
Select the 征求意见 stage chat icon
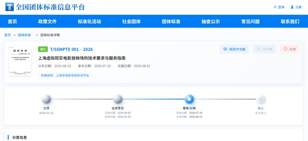(118, 99)
